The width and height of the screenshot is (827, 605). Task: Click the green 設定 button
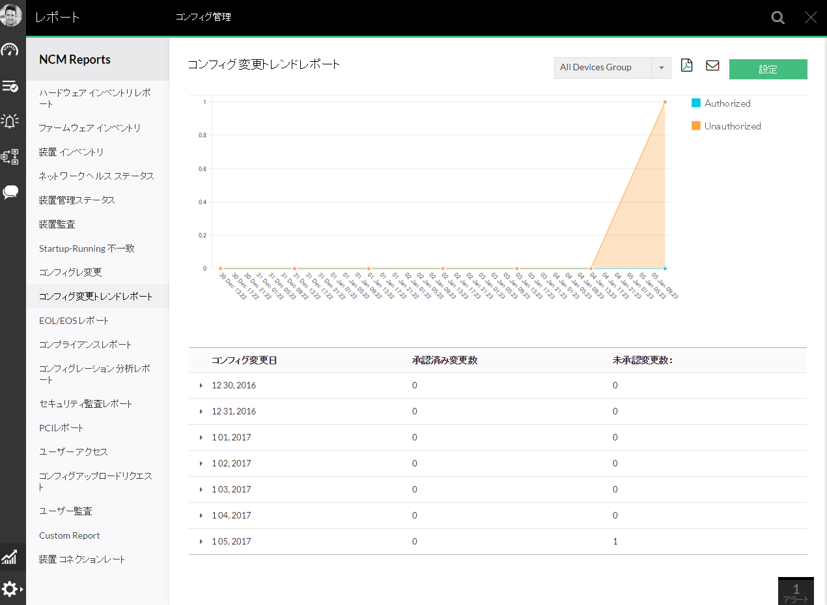coord(768,69)
